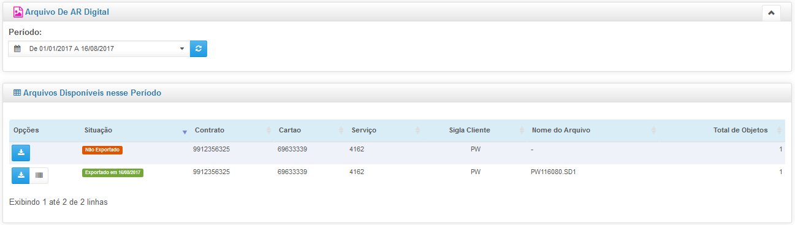Image resolution: width=795 pixels, height=225 pixels.
Task: Click barcode button in PW116080.SD1 row
Action: click(39, 175)
